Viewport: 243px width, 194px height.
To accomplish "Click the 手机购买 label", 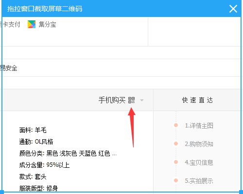I will (112, 100).
